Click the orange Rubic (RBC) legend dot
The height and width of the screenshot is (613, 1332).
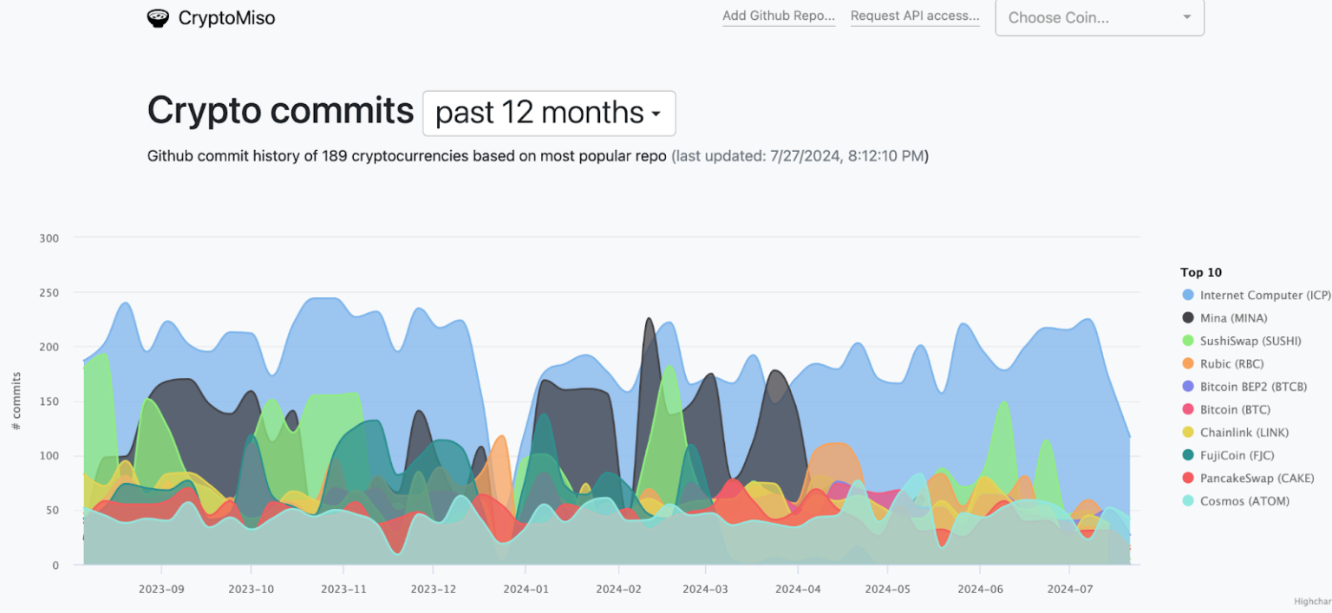1187,363
